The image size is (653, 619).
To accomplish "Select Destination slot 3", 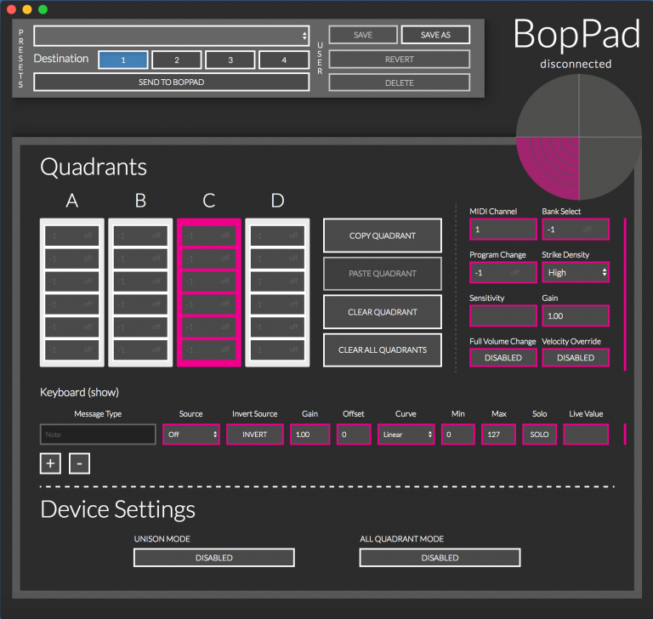I will (230, 60).
